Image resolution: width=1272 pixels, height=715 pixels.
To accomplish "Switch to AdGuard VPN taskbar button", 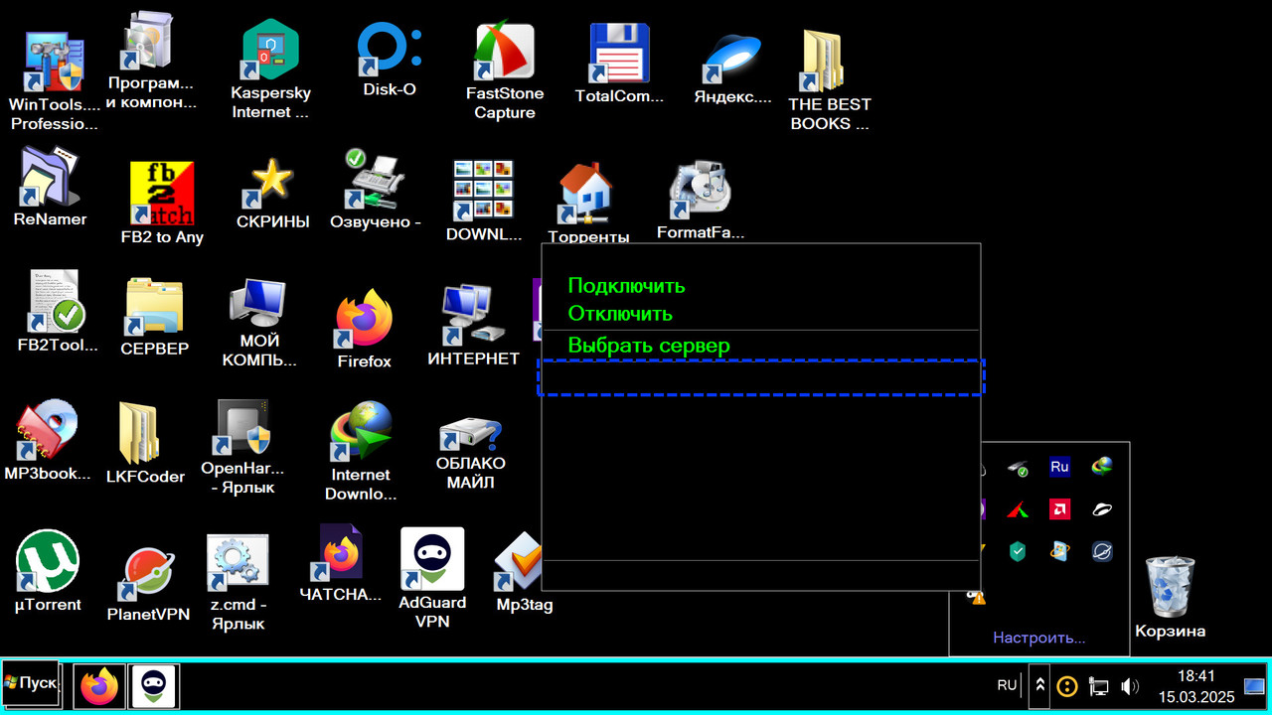I will [154, 686].
